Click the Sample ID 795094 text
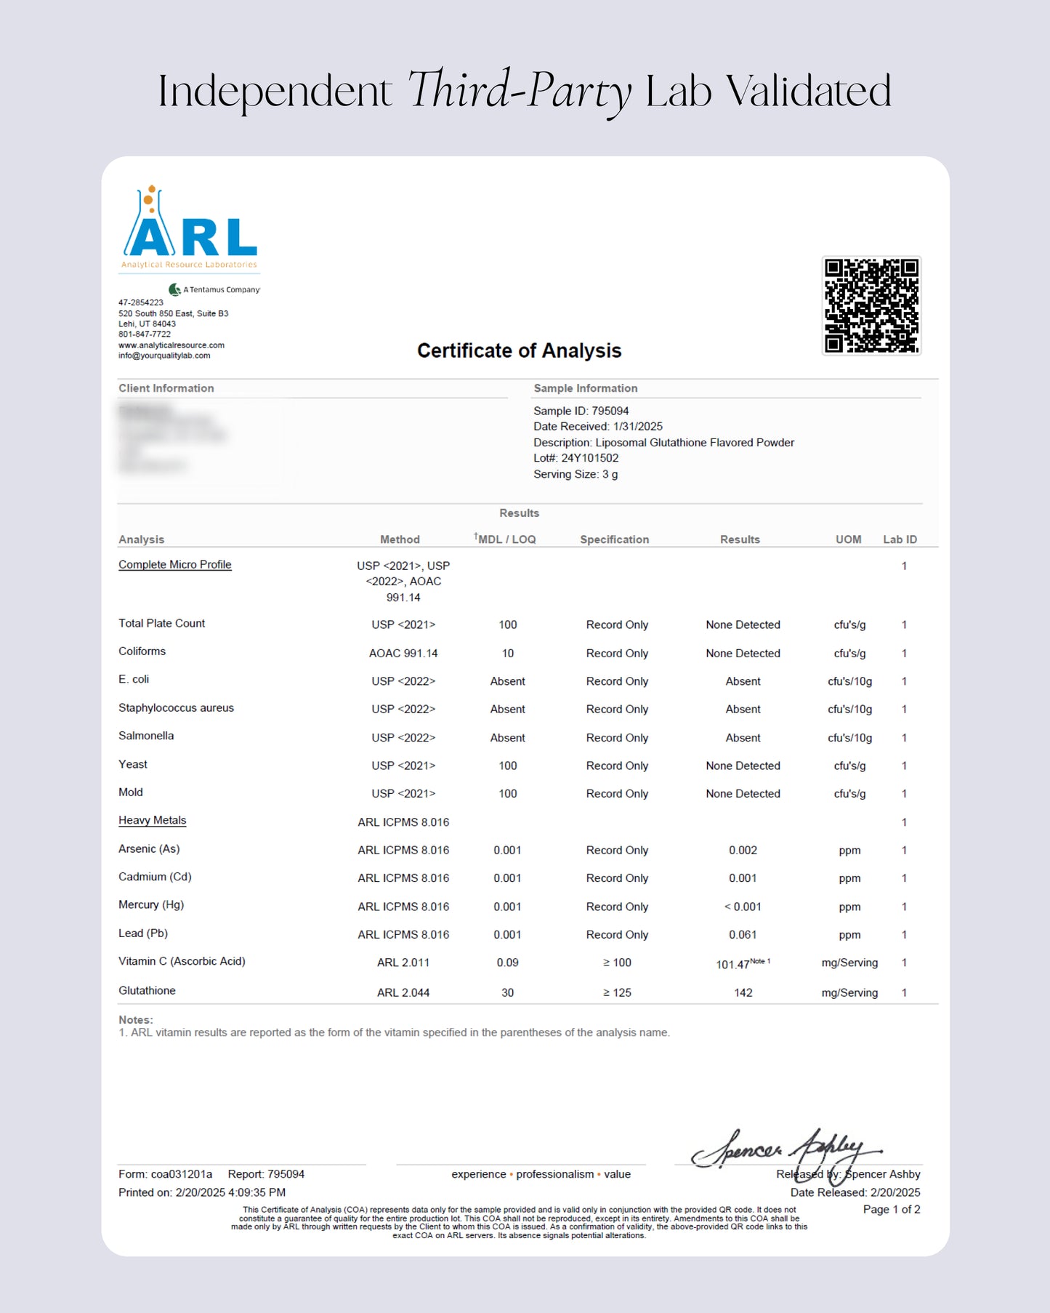Screen dimensions: 1050x1313 click(581, 411)
